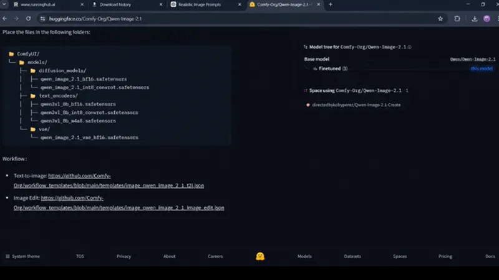
Task: Open the Spaces footer link
Action: coord(400,256)
